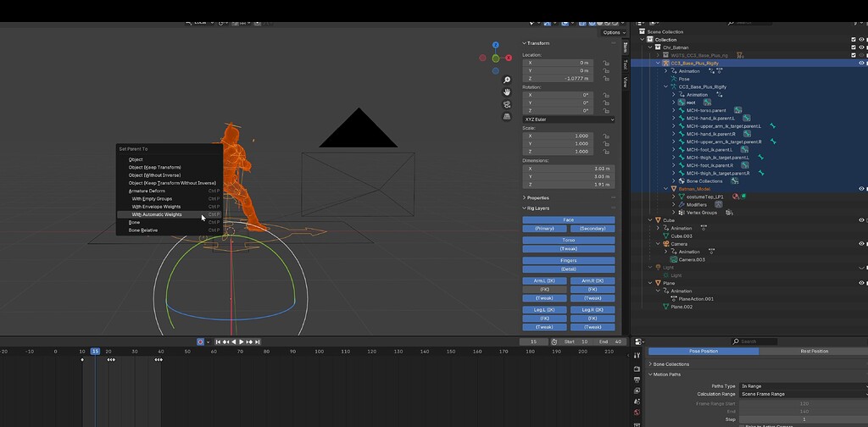Click the lock icon for Scale X
868x427 pixels.
[606, 136]
